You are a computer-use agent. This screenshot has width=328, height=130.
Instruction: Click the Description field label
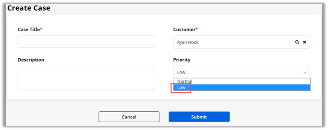[x=31, y=60]
